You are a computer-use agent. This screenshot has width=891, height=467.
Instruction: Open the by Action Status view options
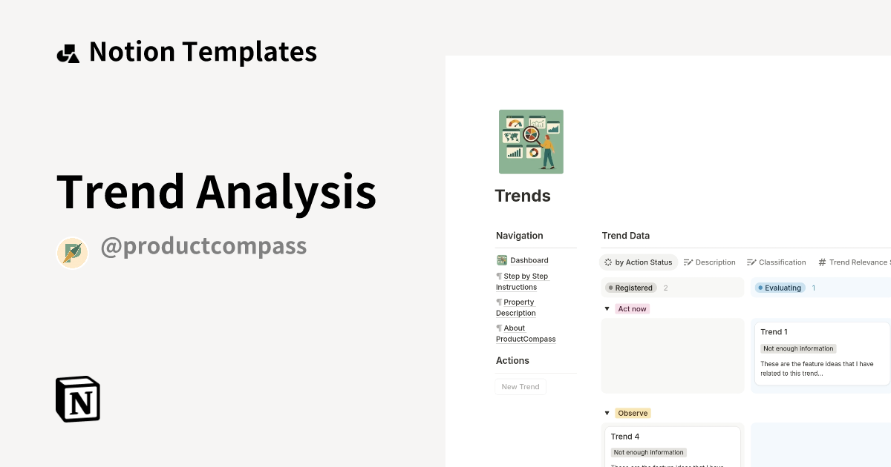(x=608, y=262)
